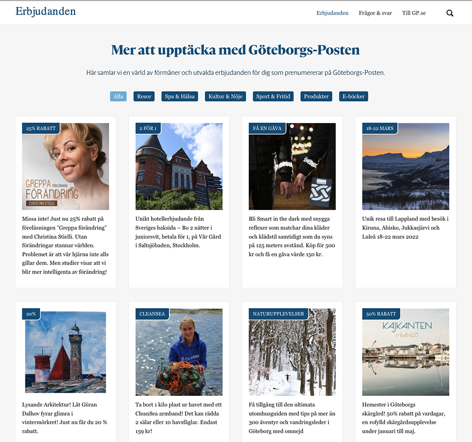Click the Erbjudanden site logo
The width and height of the screenshot is (472, 442).
(x=46, y=11)
